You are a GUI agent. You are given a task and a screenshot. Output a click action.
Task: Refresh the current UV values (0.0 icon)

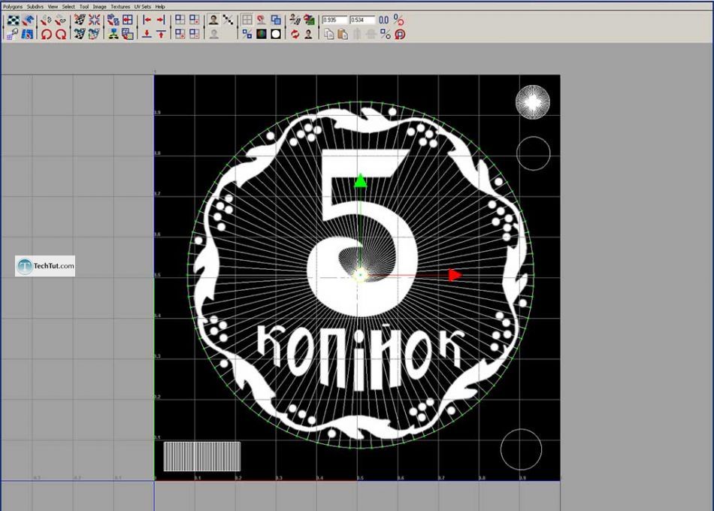(384, 20)
